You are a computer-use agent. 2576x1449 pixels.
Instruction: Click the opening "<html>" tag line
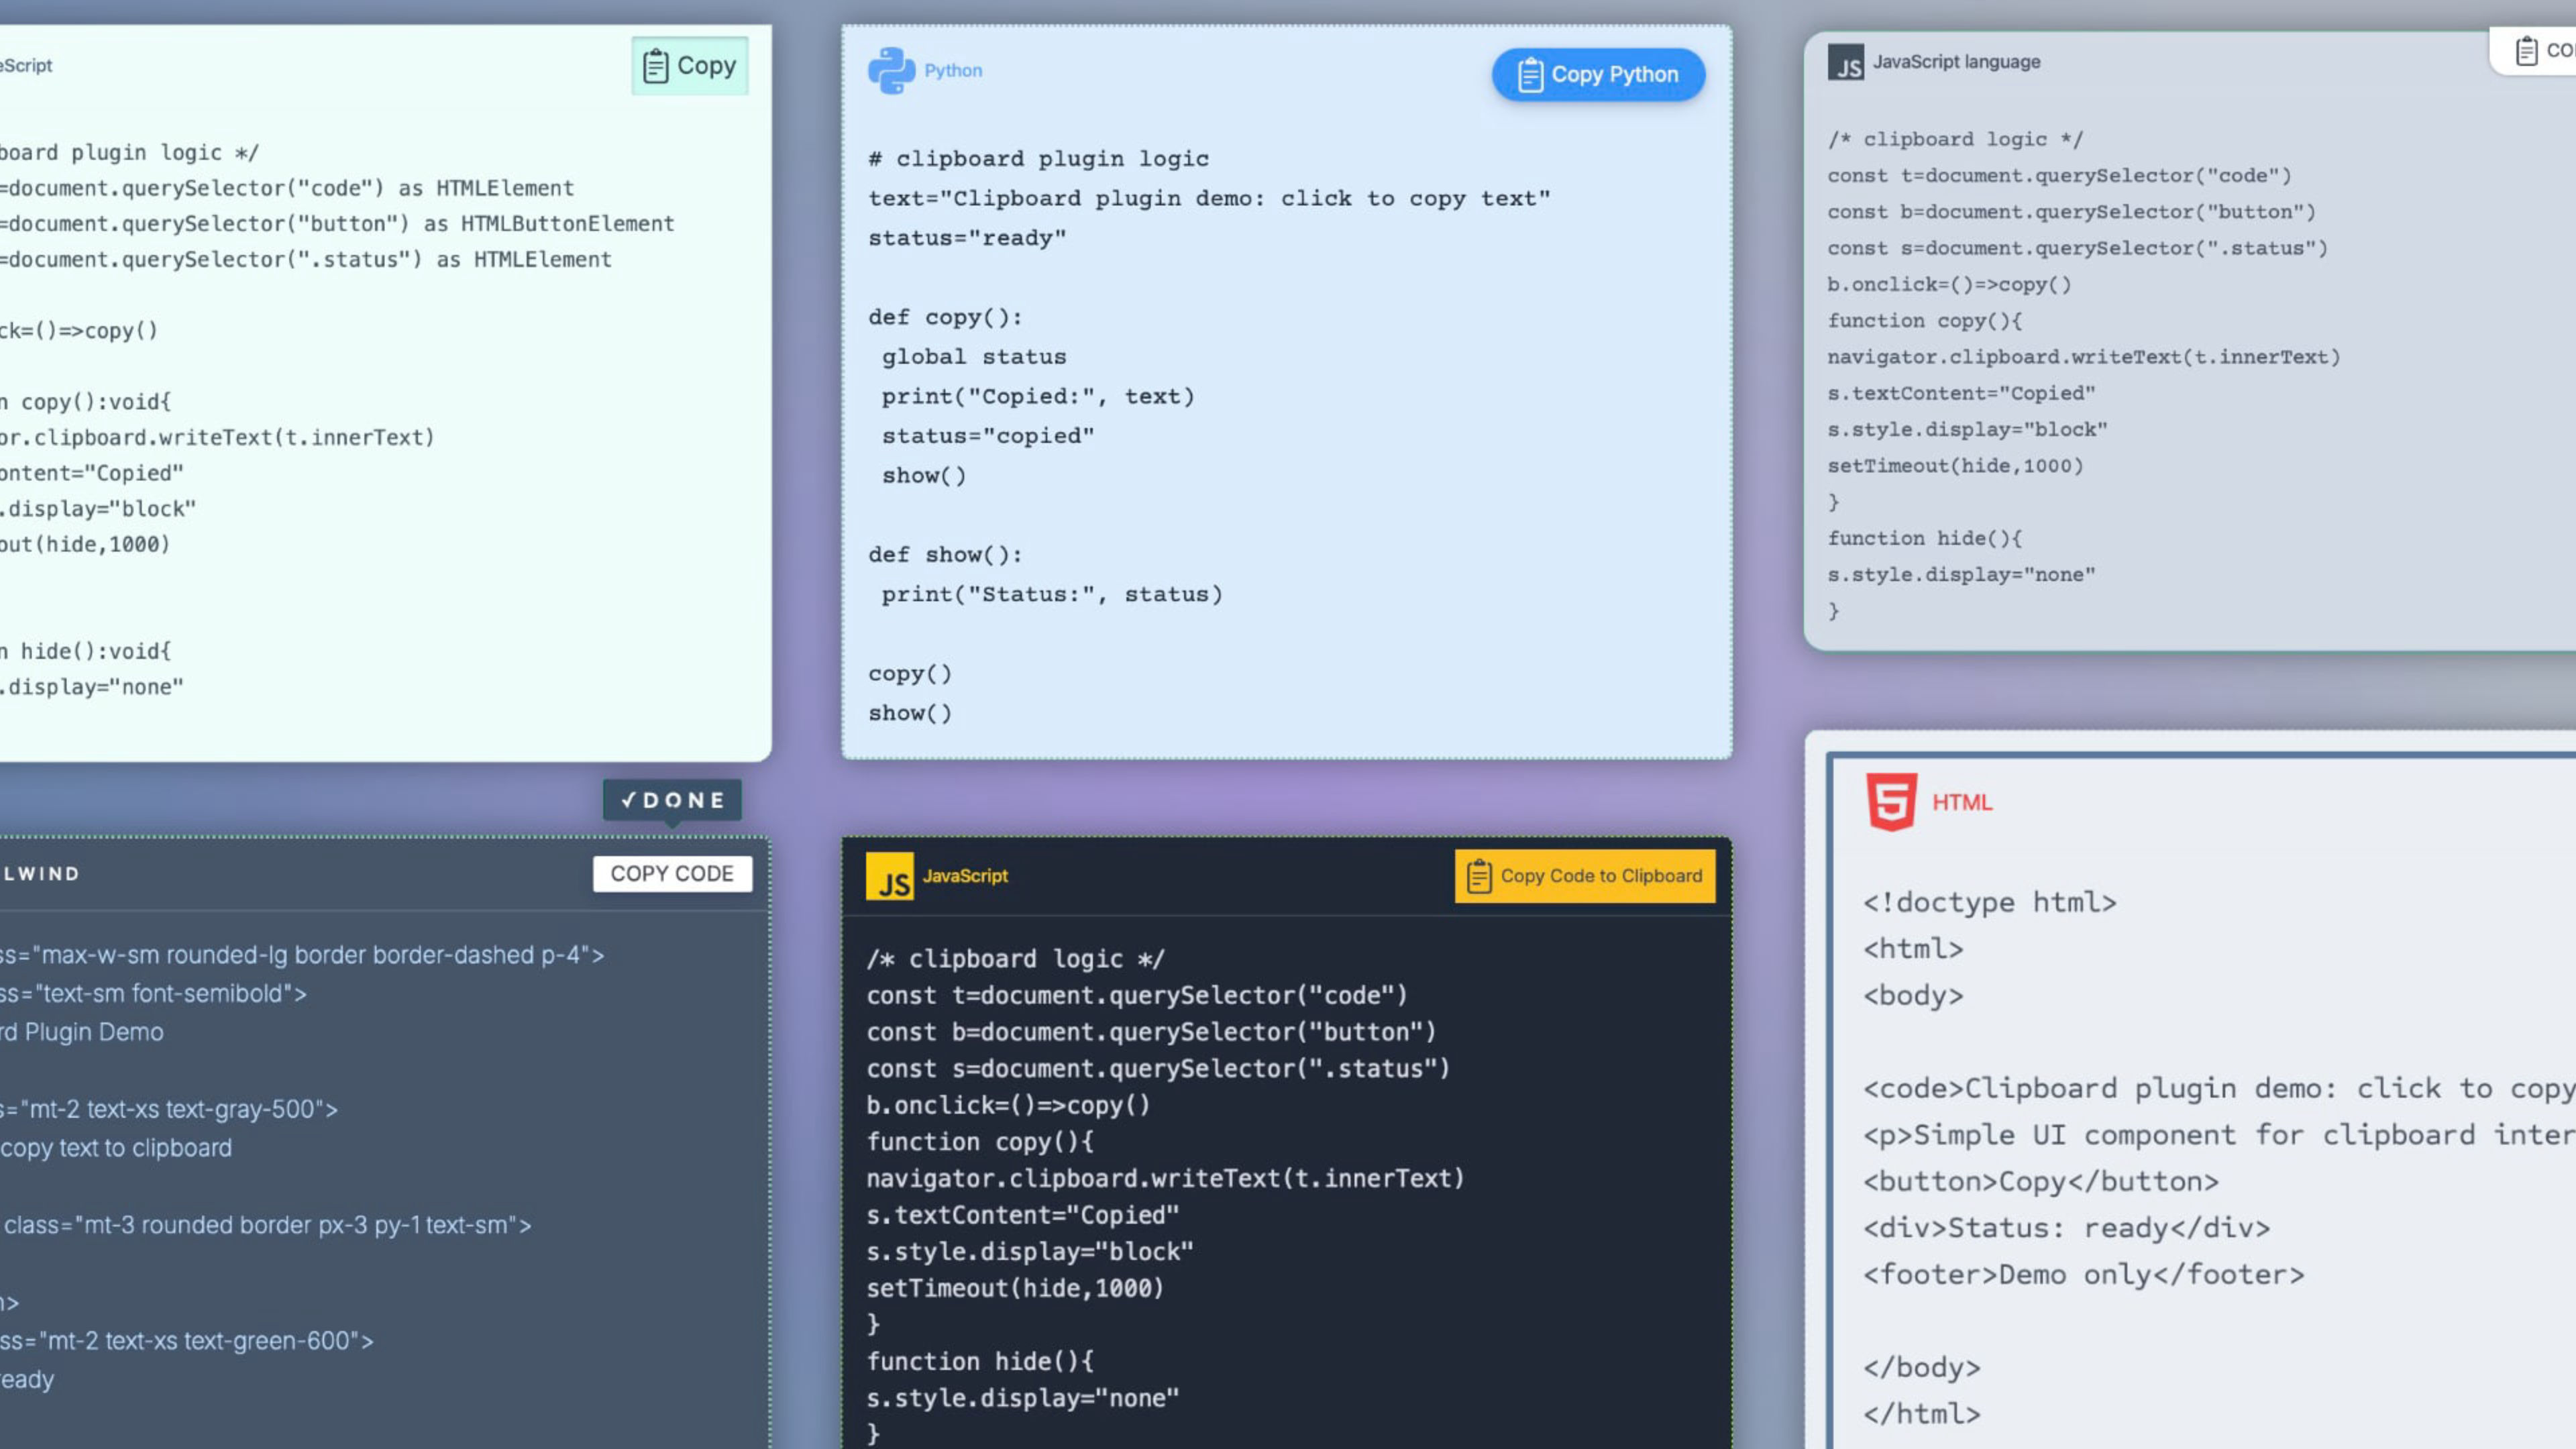tap(1913, 949)
